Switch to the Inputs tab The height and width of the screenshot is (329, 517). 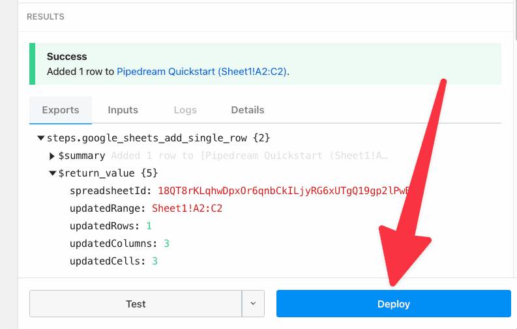tap(123, 110)
